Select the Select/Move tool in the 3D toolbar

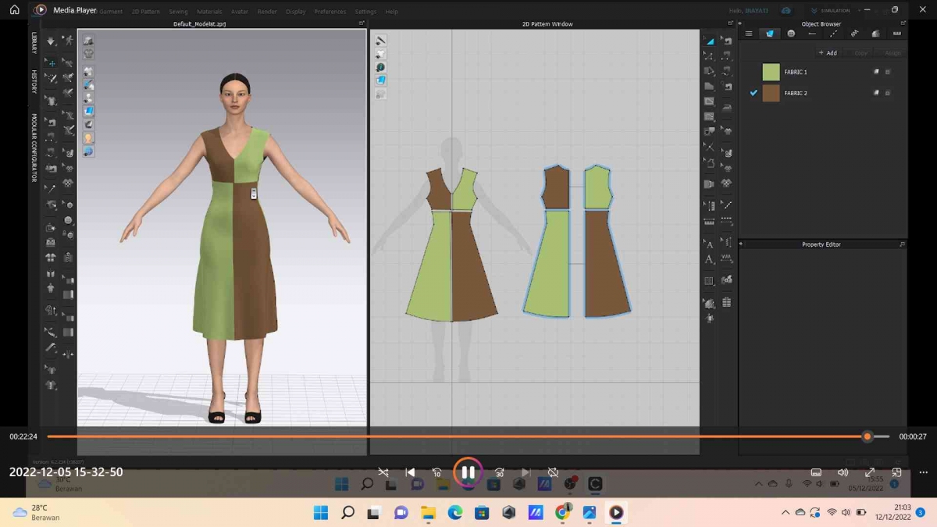click(51, 62)
